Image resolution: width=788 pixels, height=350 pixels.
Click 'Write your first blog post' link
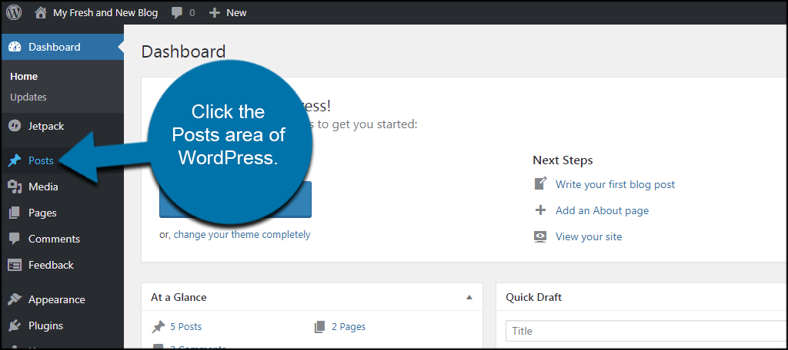point(615,184)
